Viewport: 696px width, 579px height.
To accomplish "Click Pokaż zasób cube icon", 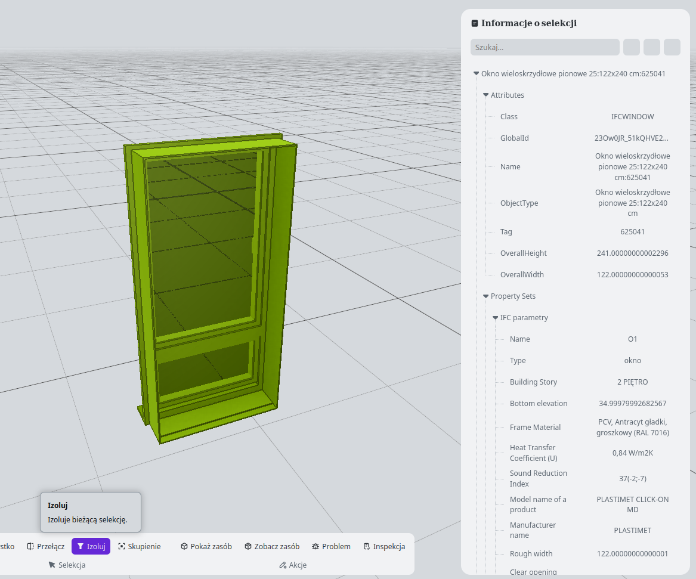I will point(184,546).
